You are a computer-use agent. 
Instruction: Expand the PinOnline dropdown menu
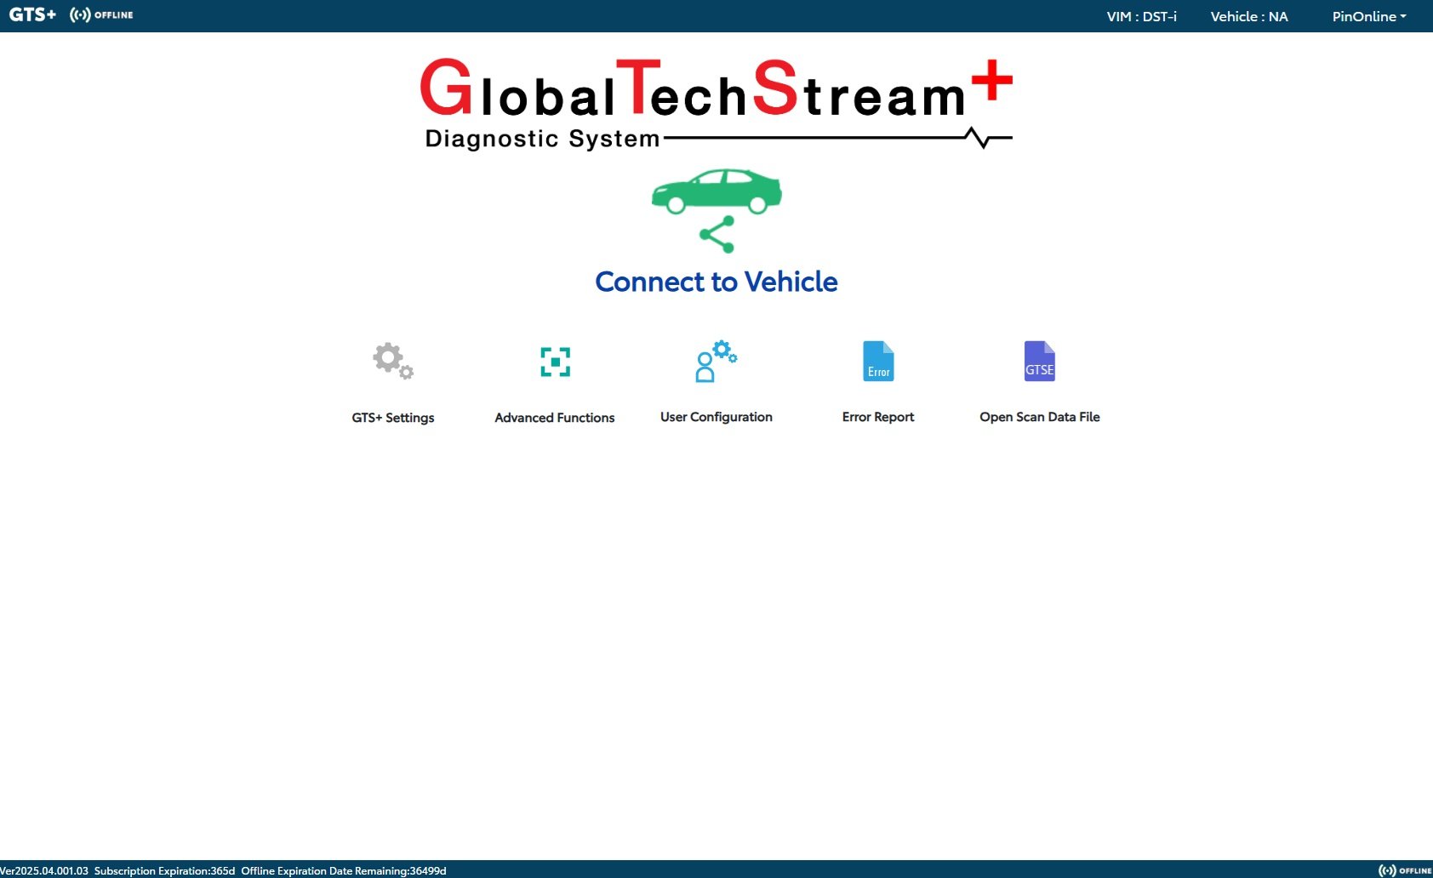(1368, 16)
